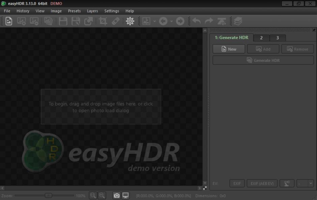Click vertical scrollbar down arrow
The width and height of the screenshot is (317, 200).
tap(205, 183)
